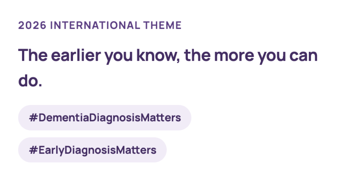Click the hash symbol in EarlyDiagnosisMatters tag
The height and width of the screenshot is (180, 349).
pyautogui.click(x=32, y=150)
